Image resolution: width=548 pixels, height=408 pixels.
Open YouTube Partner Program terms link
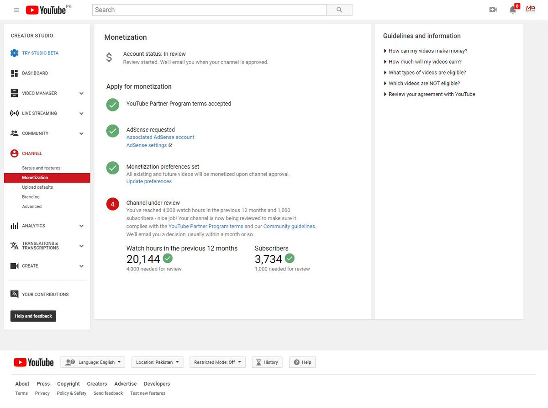pos(205,226)
